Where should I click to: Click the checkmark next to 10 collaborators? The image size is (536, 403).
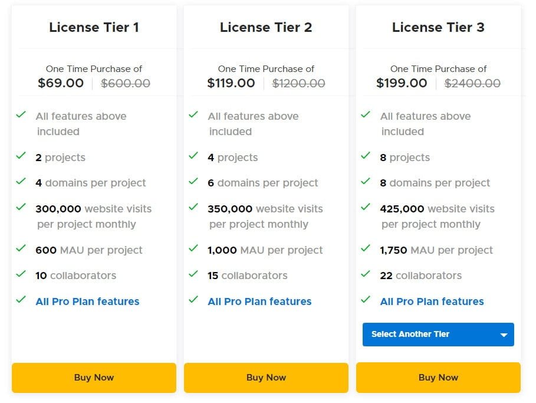click(x=21, y=275)
